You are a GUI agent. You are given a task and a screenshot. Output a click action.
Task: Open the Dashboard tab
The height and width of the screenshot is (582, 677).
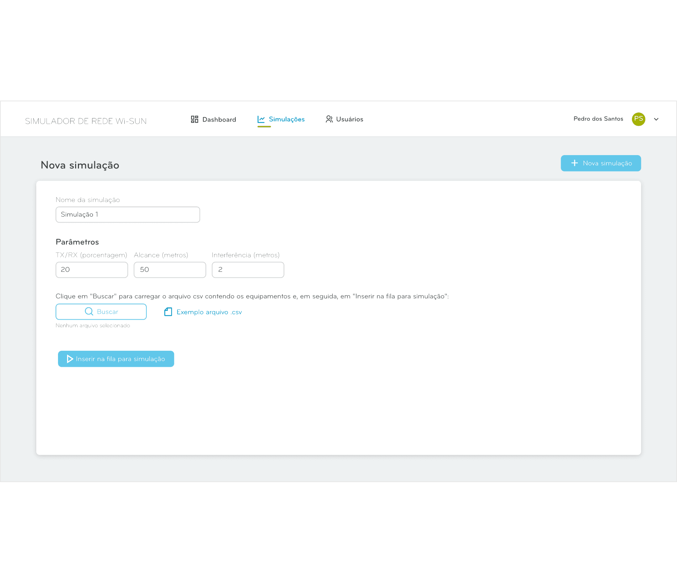pyautogui.click(x=219, y=119)
